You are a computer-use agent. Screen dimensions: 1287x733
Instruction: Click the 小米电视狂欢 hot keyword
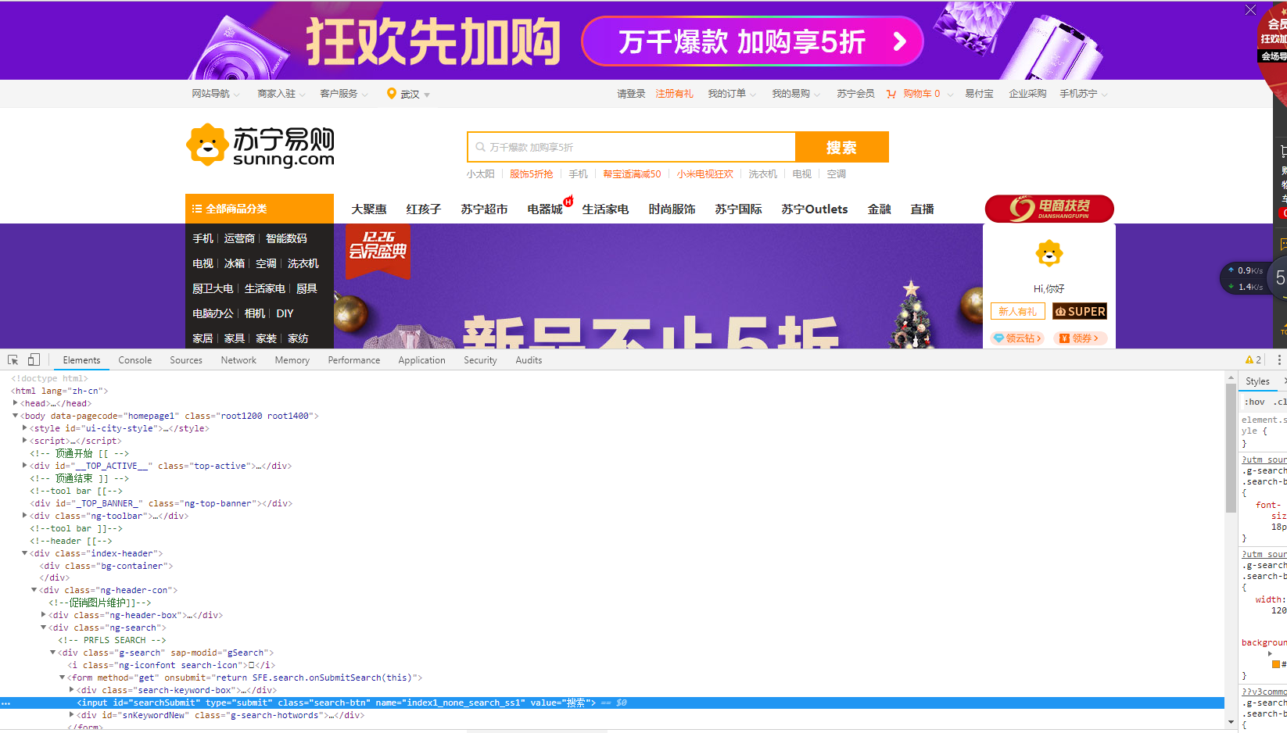tap(705, 174)
